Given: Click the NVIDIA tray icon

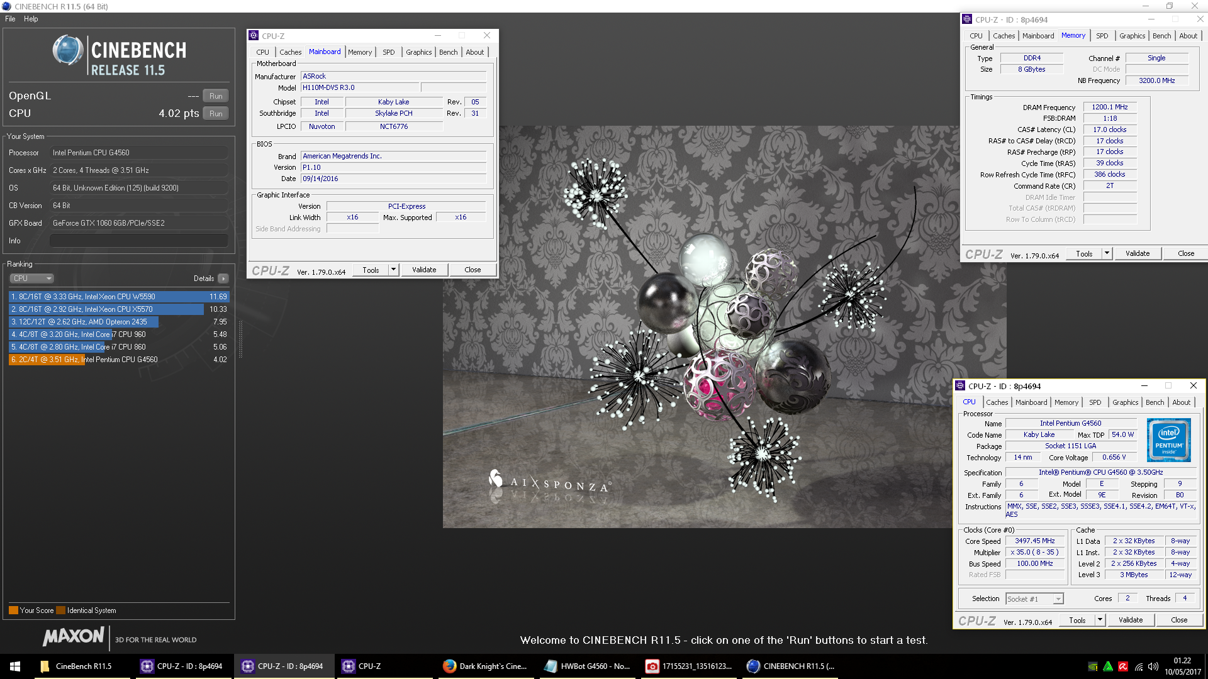Looking at the screenshot, I should [x=1093, y=667].
